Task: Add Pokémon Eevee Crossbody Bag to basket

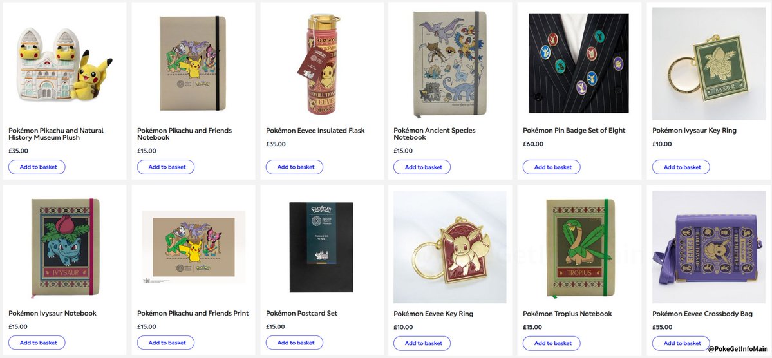Action: 681,343
